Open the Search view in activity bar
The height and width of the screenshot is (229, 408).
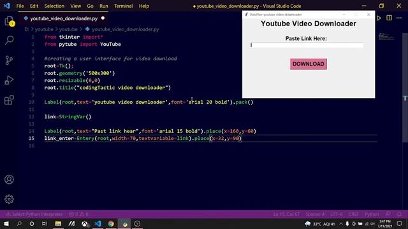pyautogui.click(x=9, y=40)
